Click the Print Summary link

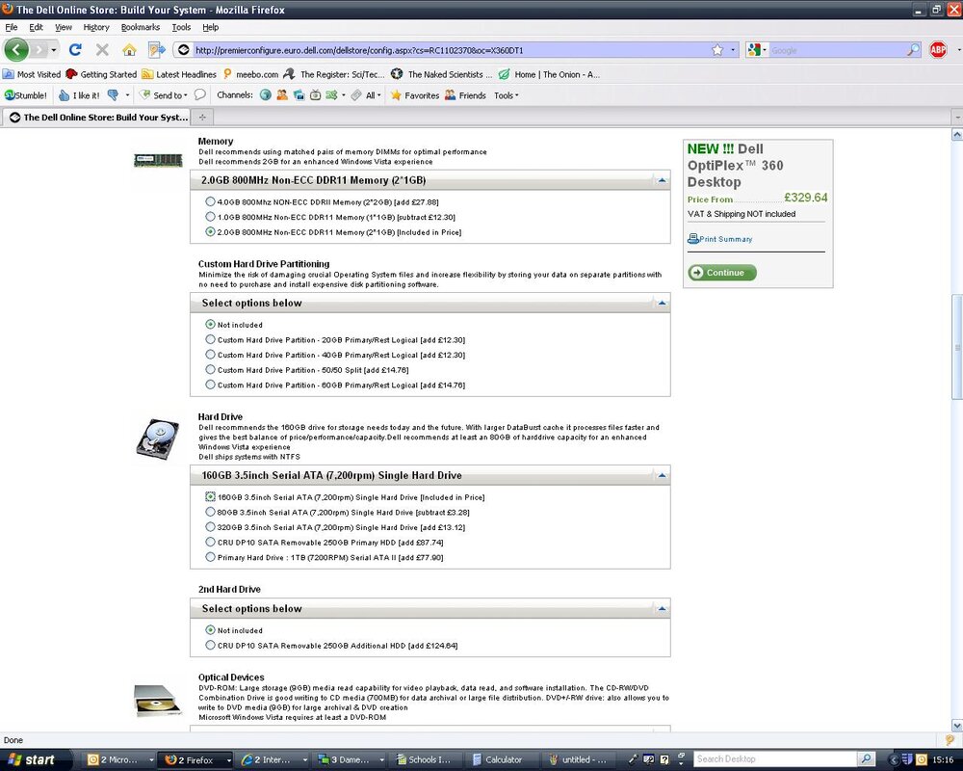click(725, 239)
